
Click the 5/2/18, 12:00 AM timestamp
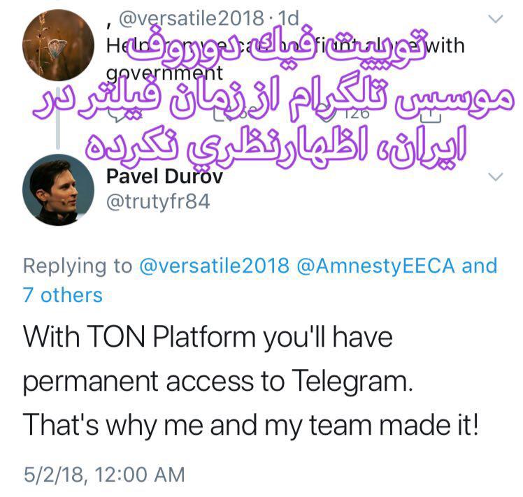[x=104, y=475]
